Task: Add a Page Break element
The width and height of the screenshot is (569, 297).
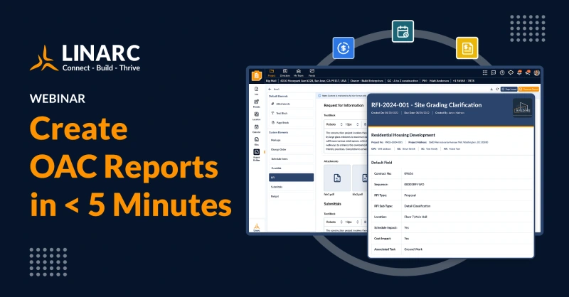Action: point(291,123)
